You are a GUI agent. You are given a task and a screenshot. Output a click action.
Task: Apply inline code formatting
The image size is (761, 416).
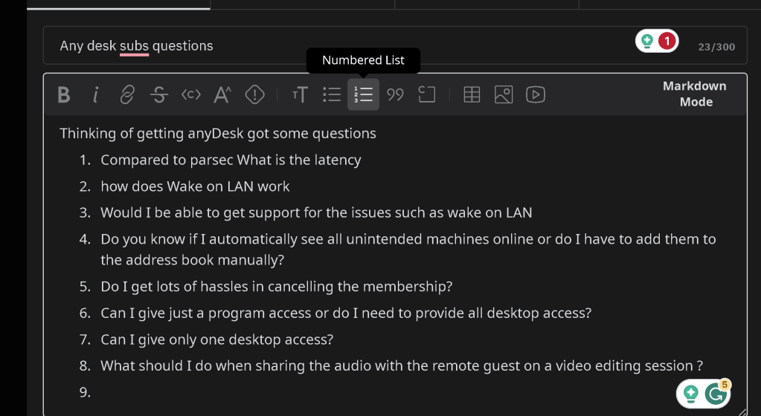[190, 94]
